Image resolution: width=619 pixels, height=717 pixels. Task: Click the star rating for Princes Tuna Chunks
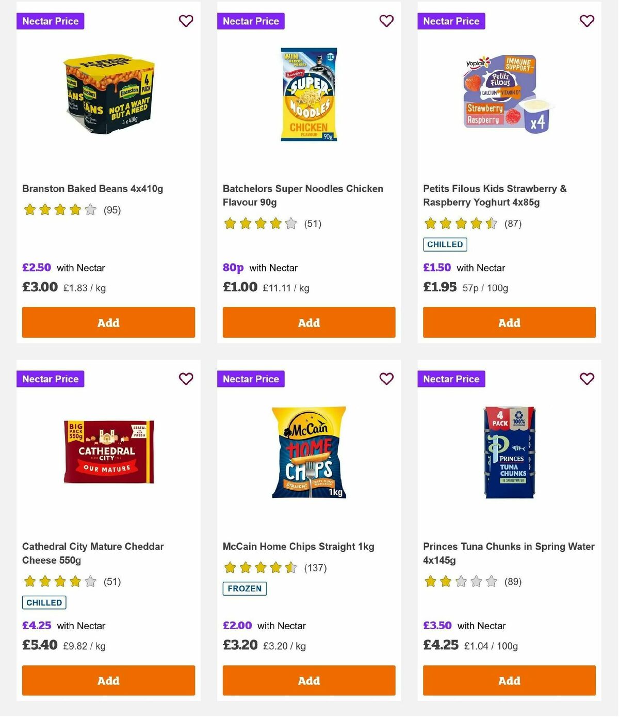coord(461,581)
